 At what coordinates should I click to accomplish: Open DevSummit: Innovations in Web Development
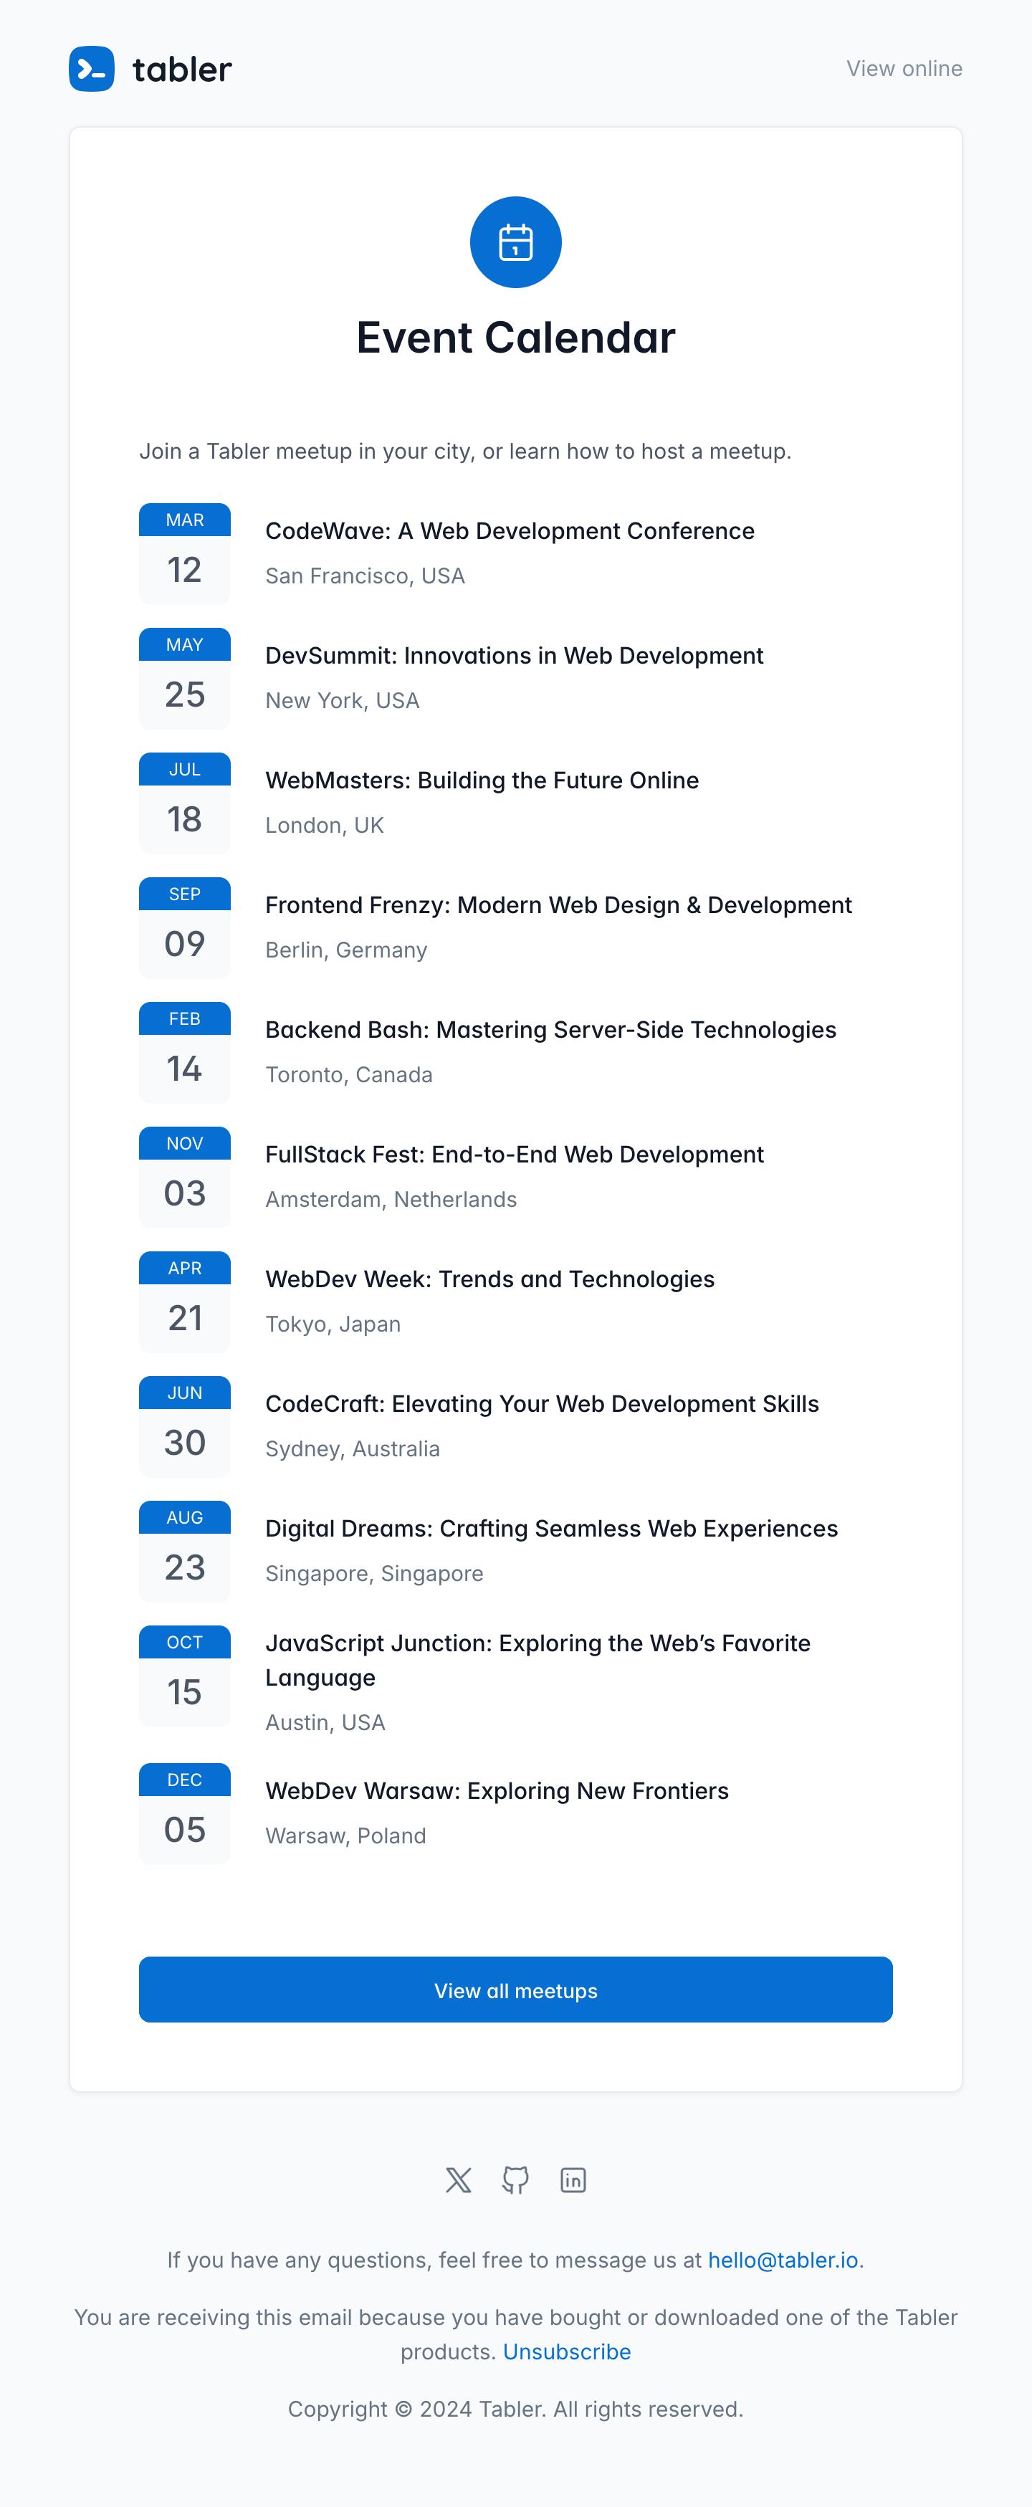[514, 655]
